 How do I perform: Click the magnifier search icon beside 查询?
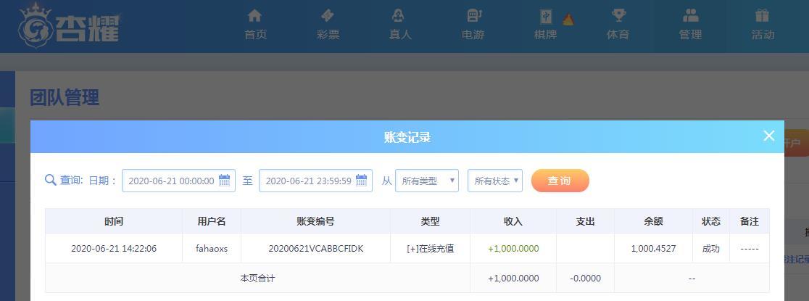(51, 181)
